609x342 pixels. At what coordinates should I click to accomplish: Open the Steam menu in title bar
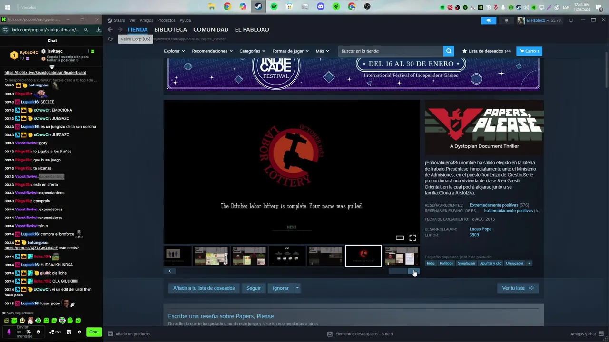(116, 20)
